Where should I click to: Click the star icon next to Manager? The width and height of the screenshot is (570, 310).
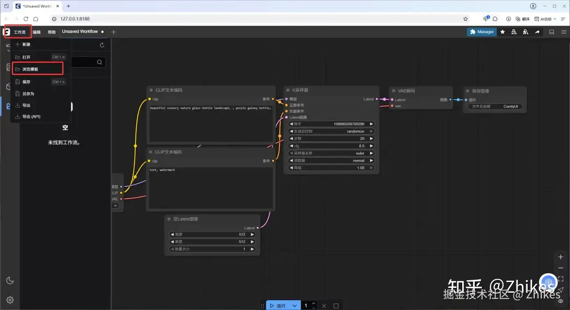pos(502,32)
